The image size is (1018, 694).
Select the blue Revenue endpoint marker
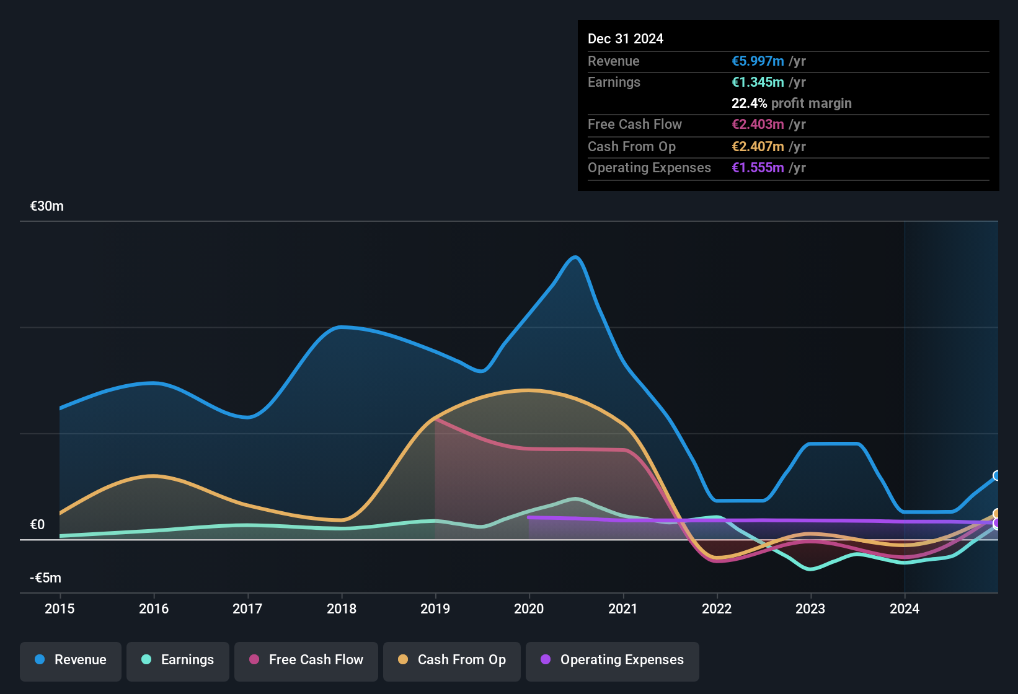click(997, 476)
